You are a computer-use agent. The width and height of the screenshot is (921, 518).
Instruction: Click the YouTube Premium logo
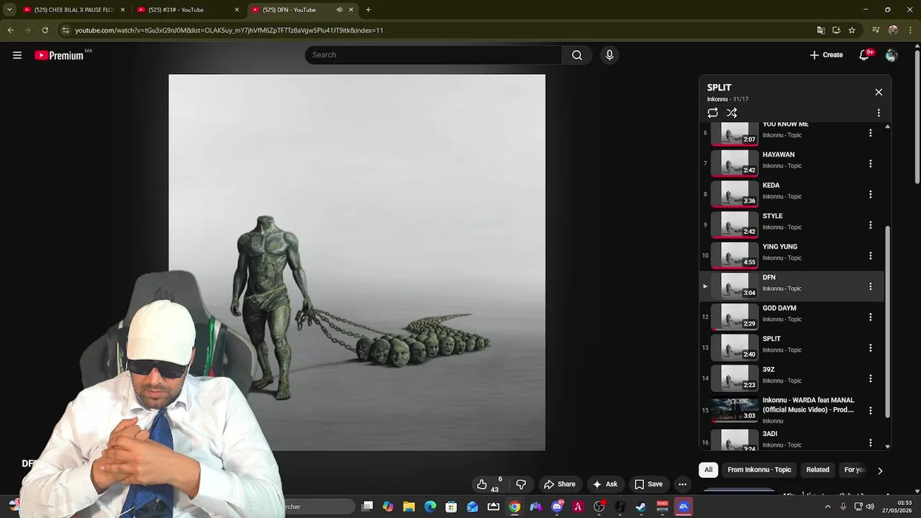59,55
